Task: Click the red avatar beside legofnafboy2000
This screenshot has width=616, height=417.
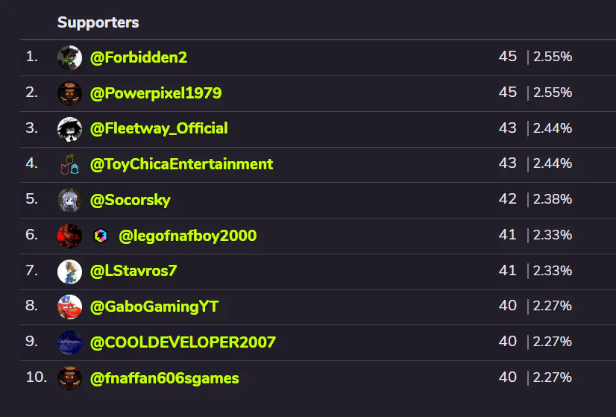Action: coord(69,236)
